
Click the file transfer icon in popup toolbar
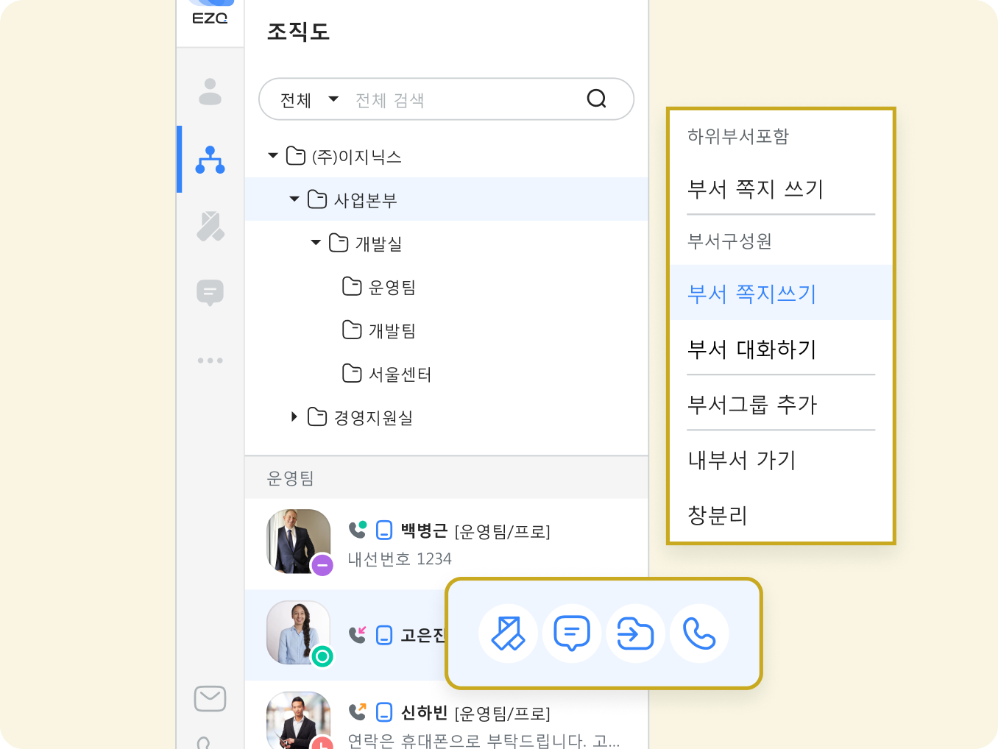636,633
